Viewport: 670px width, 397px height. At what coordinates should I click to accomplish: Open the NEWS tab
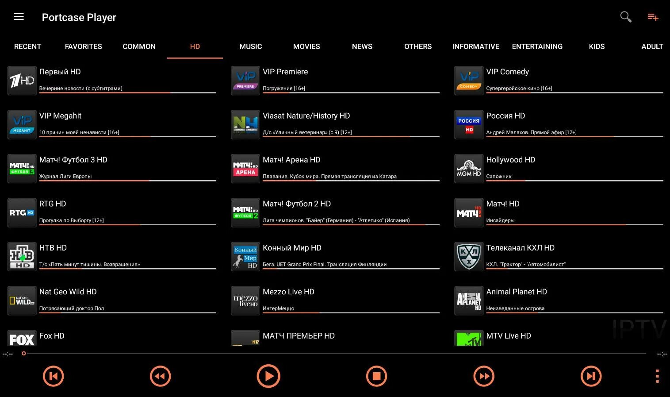(x=362, y=46)
